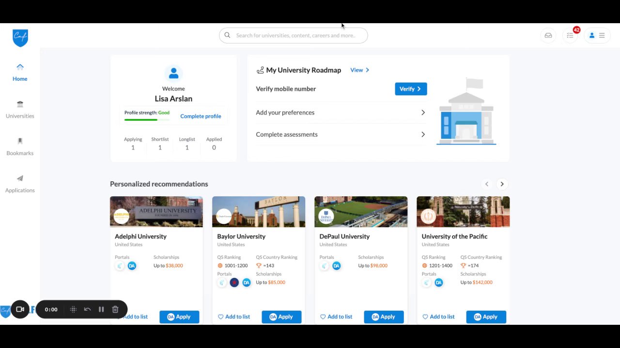Screen dimensions: 620x348
Task: Apply to Baylor University
Action: pyautogui.click(x=281, y=317)
